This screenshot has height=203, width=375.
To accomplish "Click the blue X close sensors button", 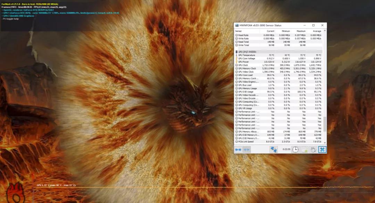I will pos(322,149).
